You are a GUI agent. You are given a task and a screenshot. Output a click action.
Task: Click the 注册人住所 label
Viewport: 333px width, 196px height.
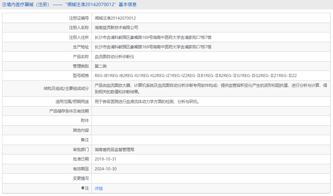pos(79,38)
